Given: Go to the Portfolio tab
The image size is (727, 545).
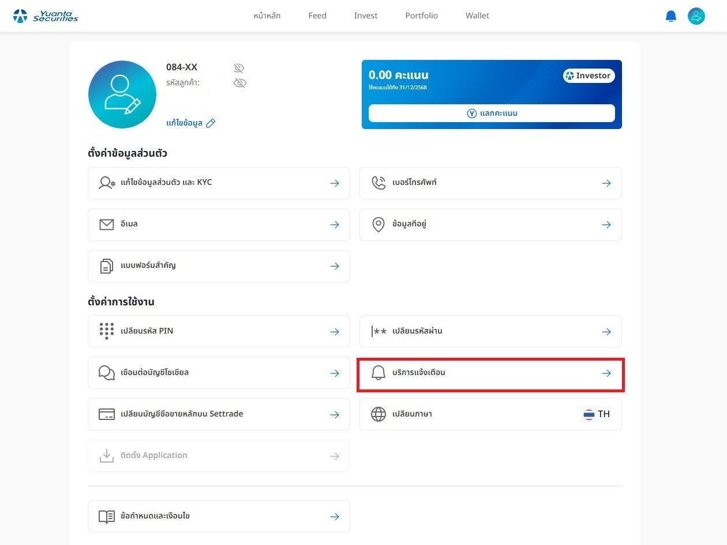Looking at the screenshot, I should pos(422,16).
